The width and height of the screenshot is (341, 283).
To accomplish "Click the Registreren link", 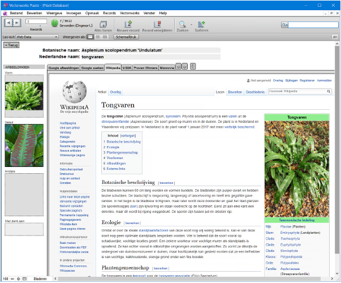I will [307, 80].
